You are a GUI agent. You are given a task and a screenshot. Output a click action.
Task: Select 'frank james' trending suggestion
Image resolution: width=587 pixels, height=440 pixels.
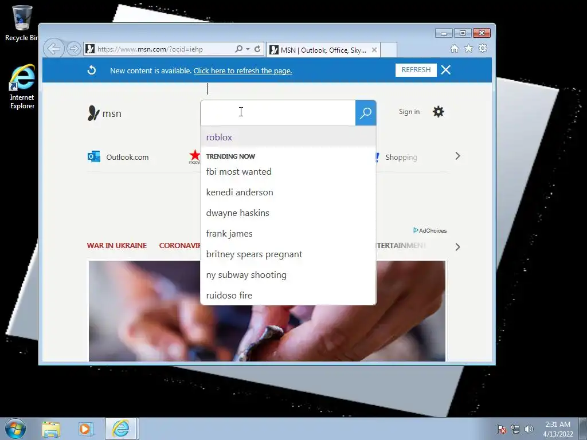(x=288, y=234)
